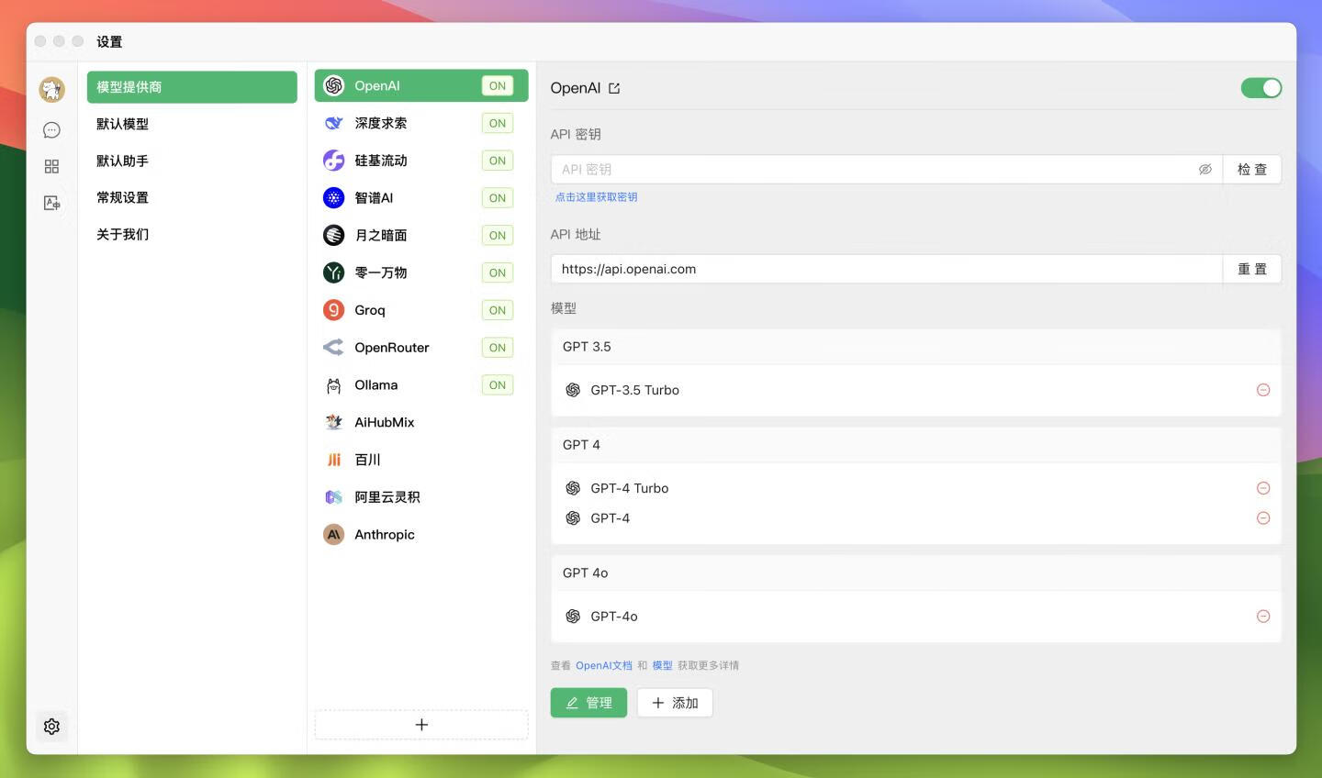This screenshot has width=1322, height=778.
Task: Click the 零一万物 provider icon
Action: point(334,272)
